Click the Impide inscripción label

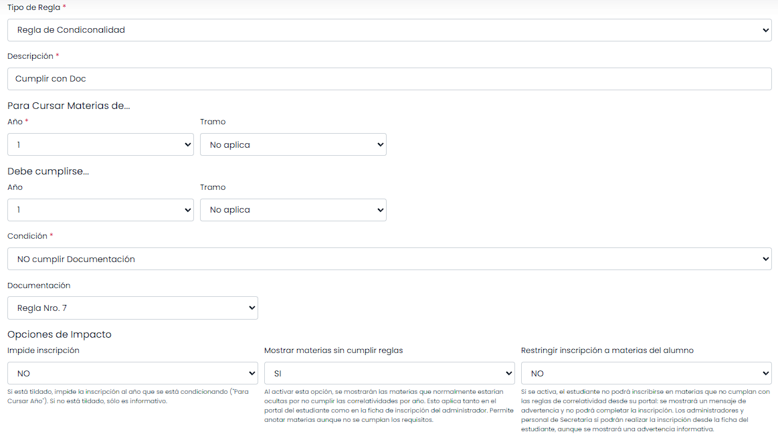pyautogui.click(x=43, y=350)
